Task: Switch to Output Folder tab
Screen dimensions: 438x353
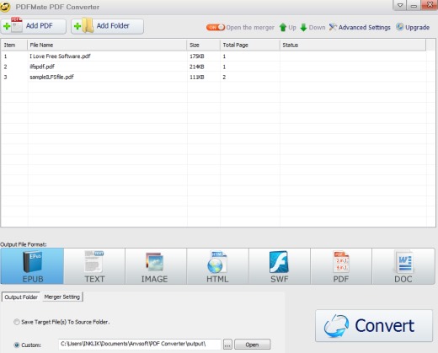Action: [21, 297]
